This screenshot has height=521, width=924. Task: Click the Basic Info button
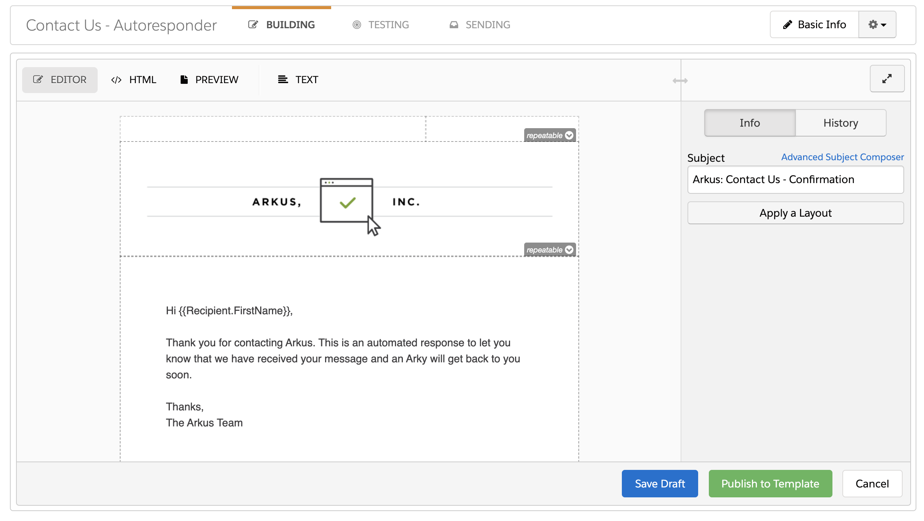814,24
